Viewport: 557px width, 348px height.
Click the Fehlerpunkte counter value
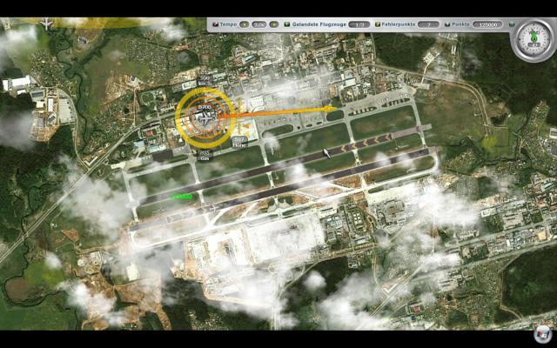click(x=428, y=24)
